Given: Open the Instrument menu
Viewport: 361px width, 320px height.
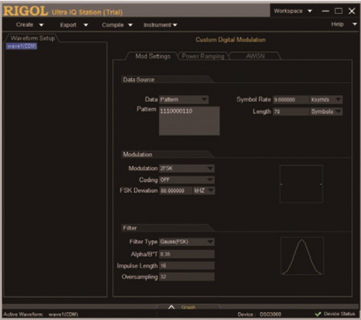Looking at the screenshot, I should tap(160, 25).
